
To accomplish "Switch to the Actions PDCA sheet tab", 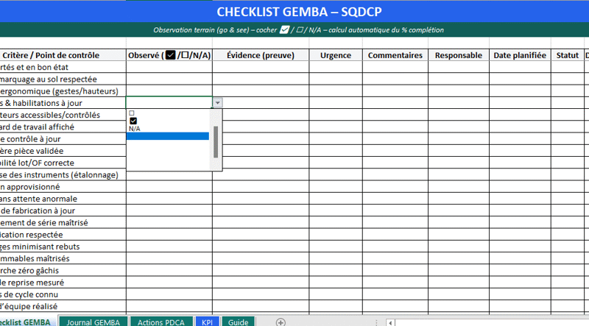I will click(x=161, y=322).
